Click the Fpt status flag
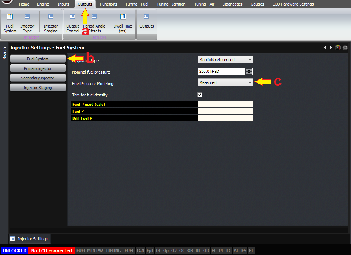Screen dimensions: 351x255 point(150,251)
